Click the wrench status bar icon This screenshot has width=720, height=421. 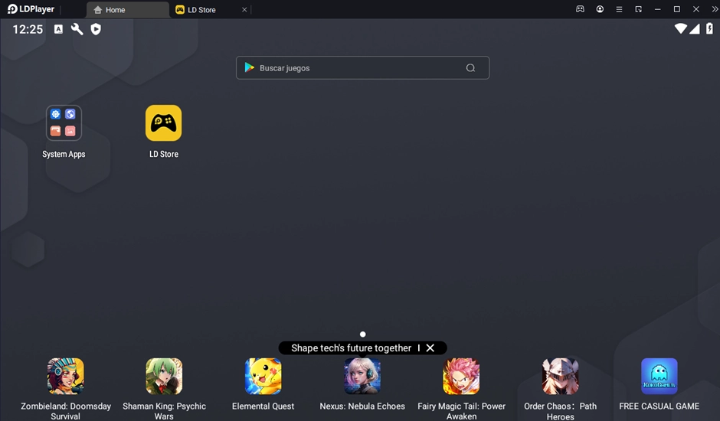click(77, 29)
